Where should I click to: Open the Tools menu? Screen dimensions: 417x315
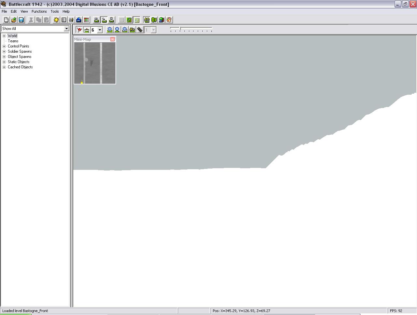tap(54, 11)
